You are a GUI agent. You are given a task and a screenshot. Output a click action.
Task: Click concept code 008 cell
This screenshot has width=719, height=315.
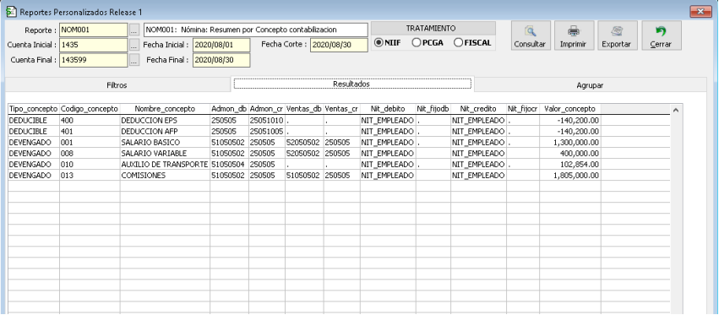(90, 153)
